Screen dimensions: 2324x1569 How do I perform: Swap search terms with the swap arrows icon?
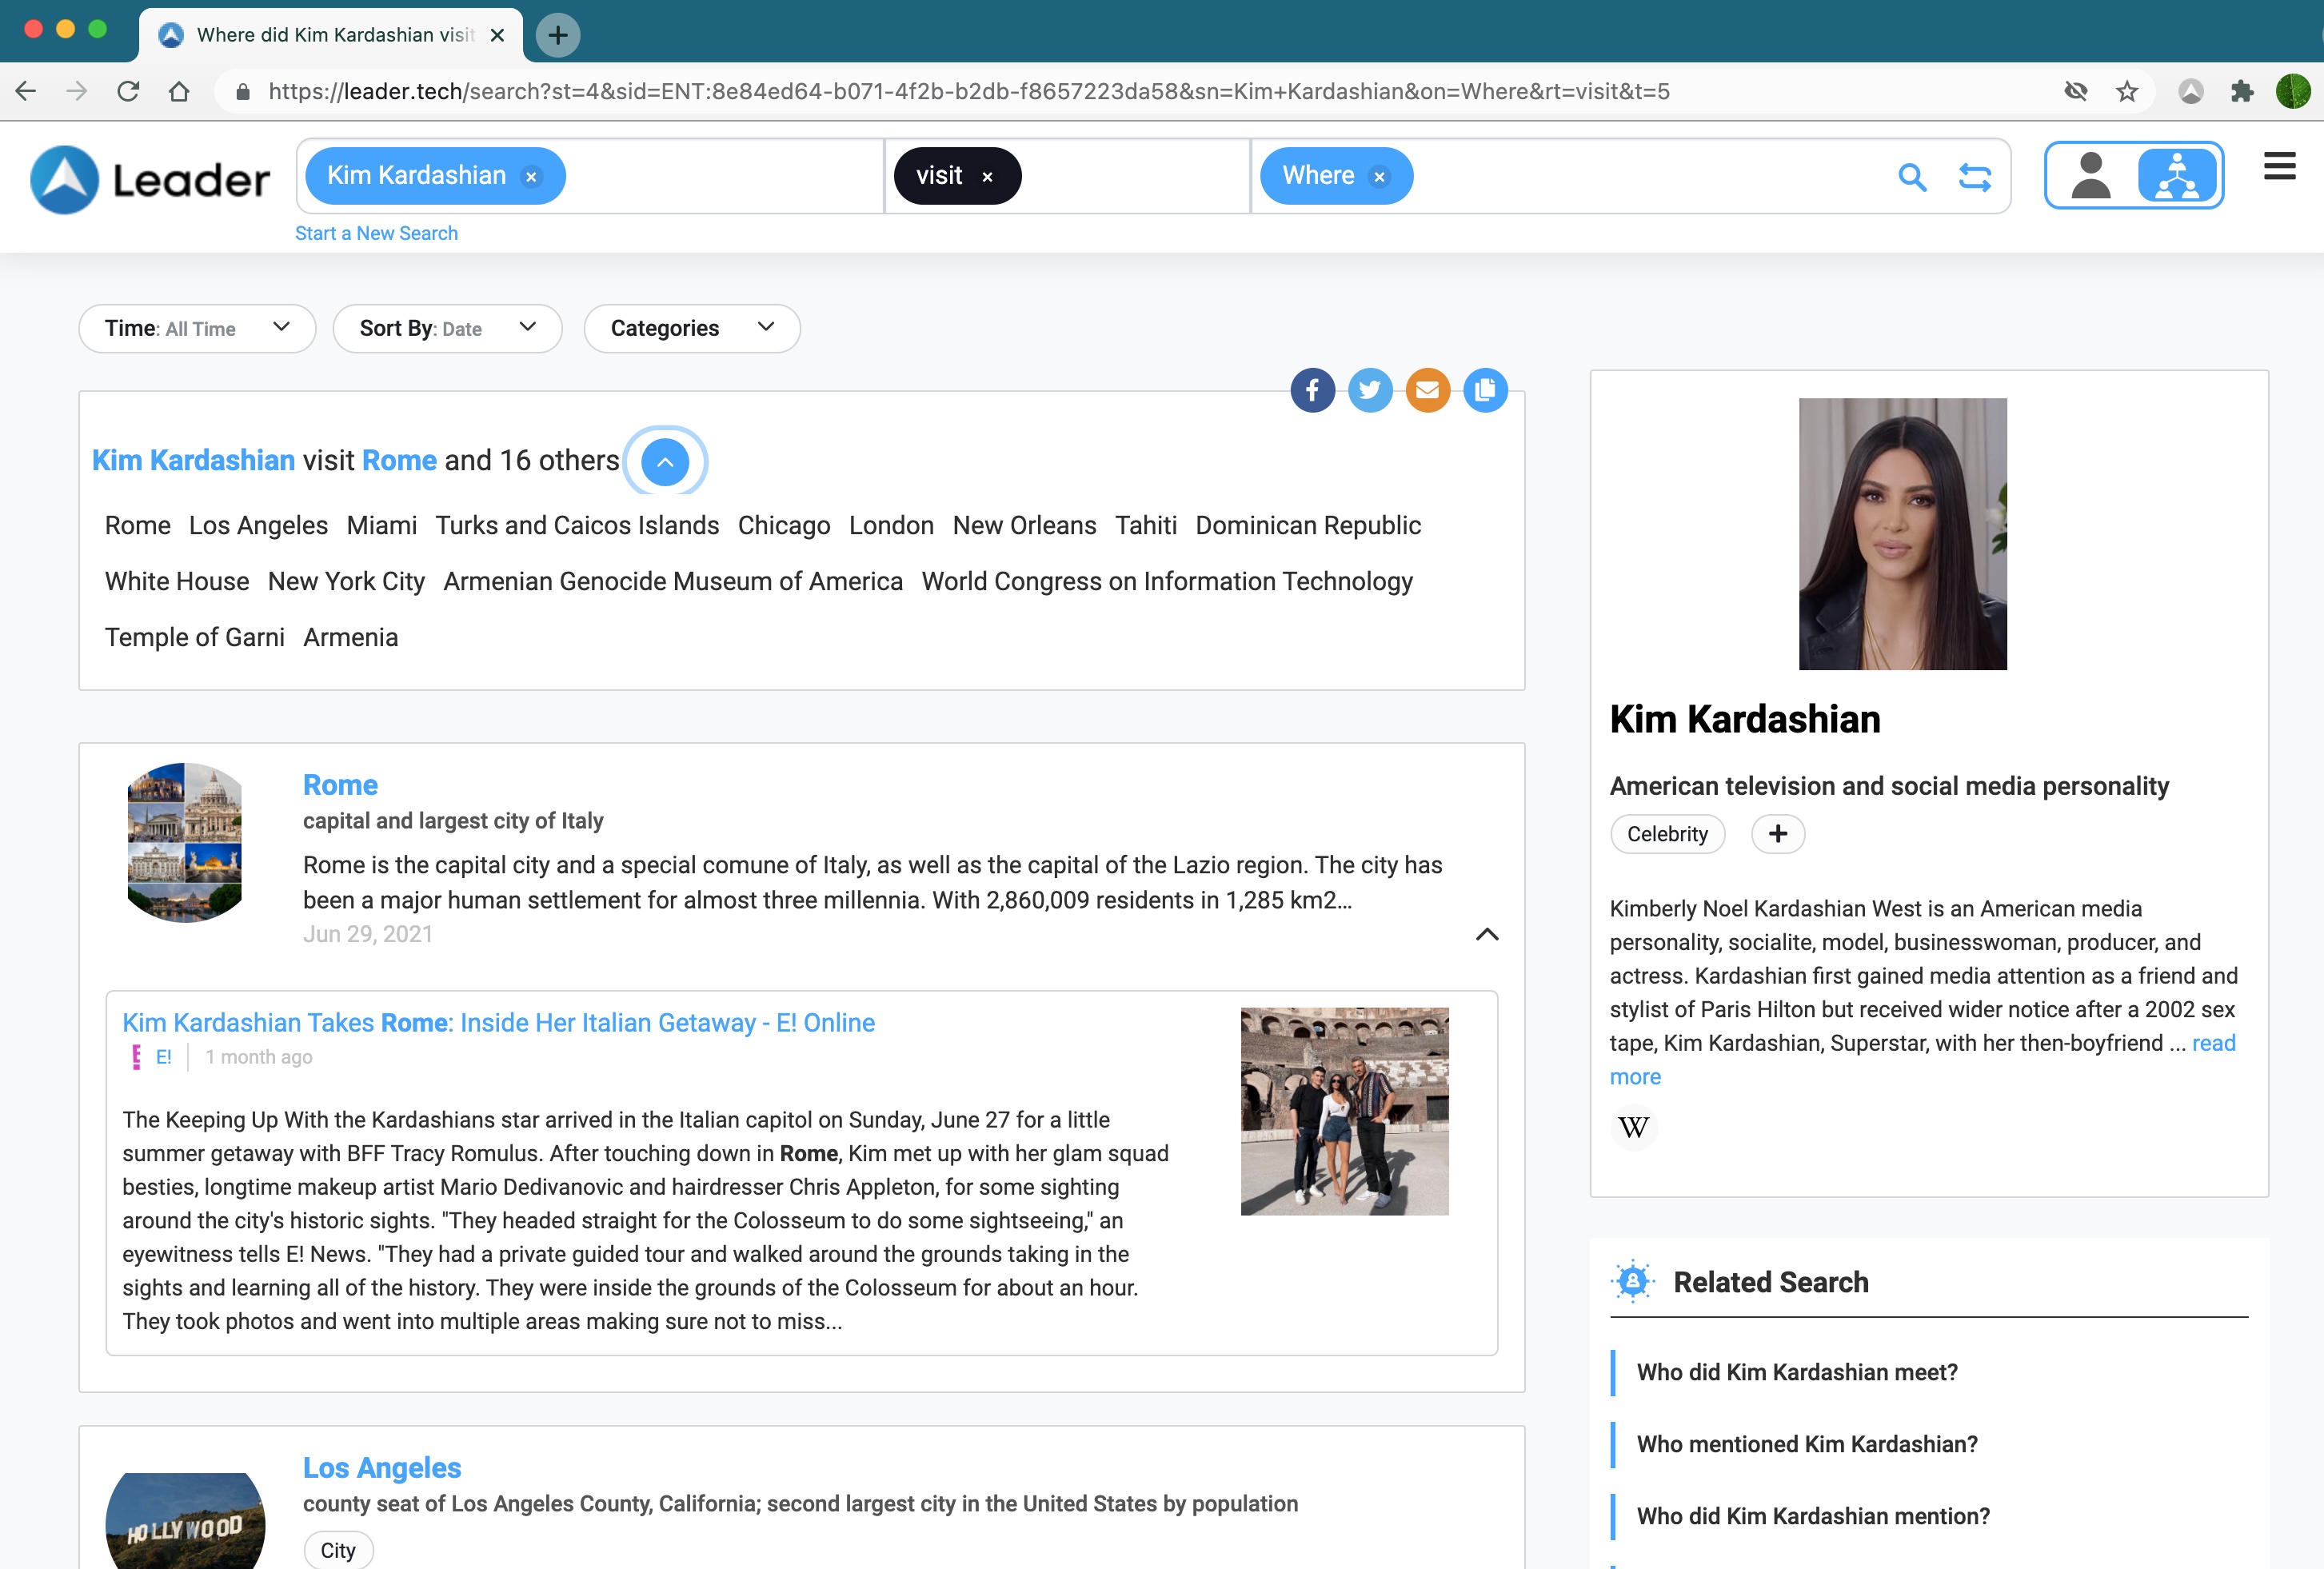1975,177
